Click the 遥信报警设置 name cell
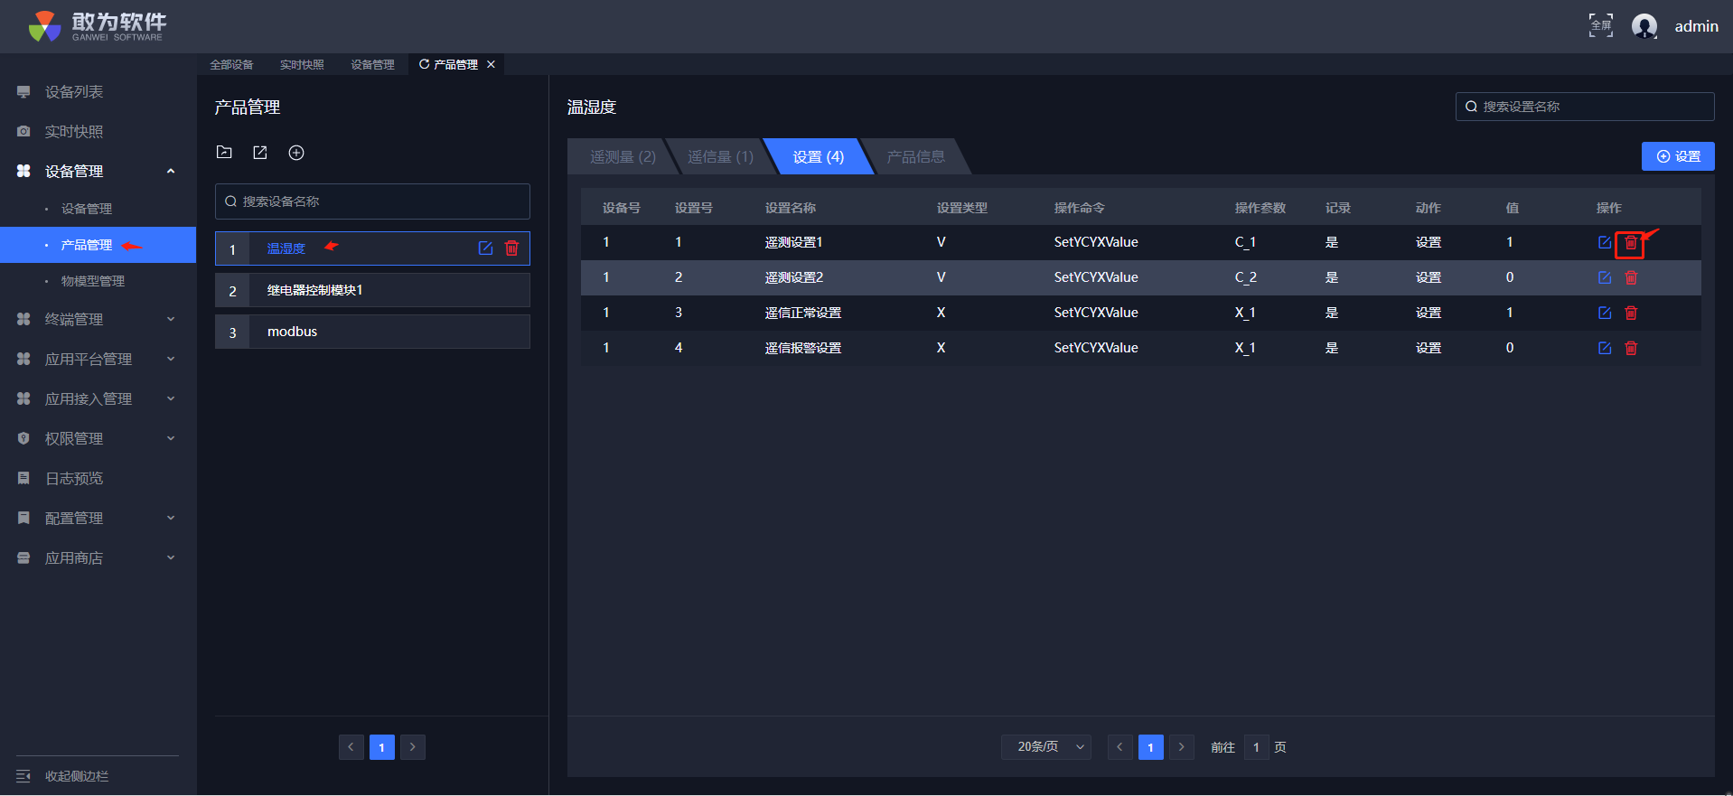Image resolution: width=1733 pixels, height=796 pixels. click(802, 348)
